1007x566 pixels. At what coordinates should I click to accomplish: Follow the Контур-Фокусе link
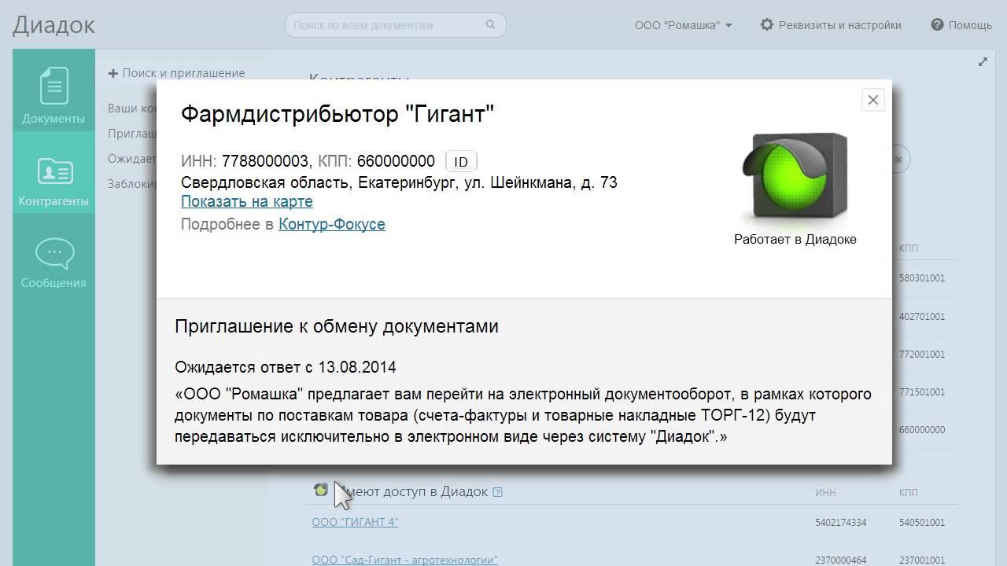click(x=332, y=225)
